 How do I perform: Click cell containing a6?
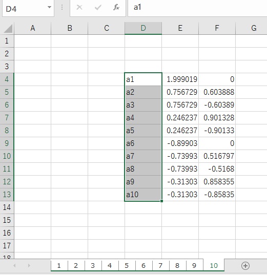click(143, 143)
